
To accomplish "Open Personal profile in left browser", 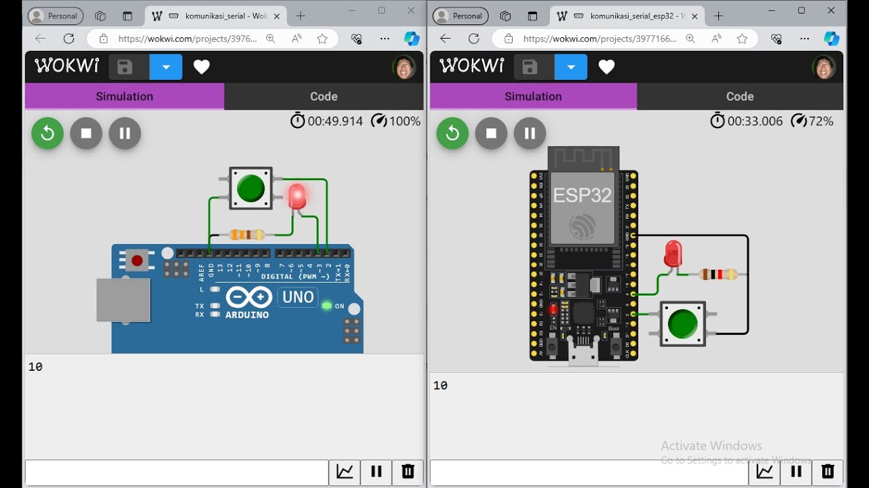I will pos(56,16).
